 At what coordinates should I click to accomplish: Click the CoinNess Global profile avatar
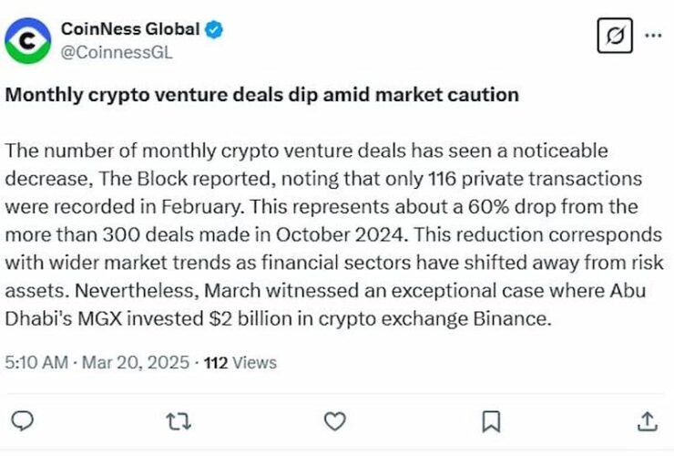[x=28, y=40]
